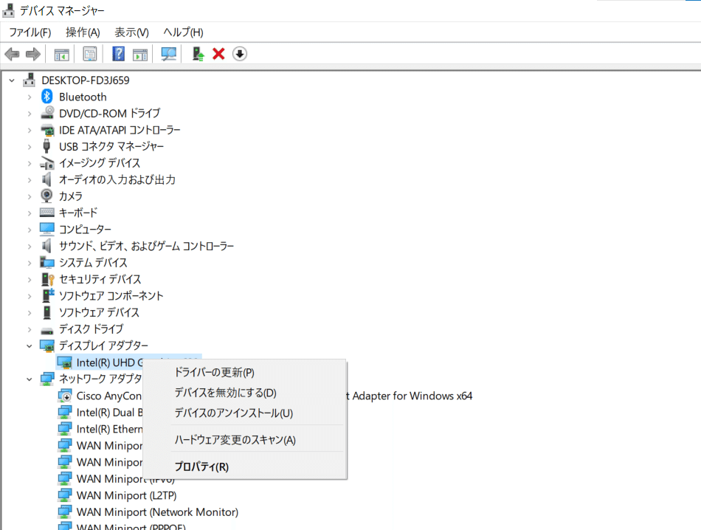This screenshot has width=701, height=530.
Task: Select the ネットワーク アダプター label
Action: 100,379
